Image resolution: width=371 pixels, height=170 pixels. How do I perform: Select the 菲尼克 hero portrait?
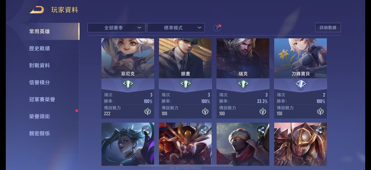128,58
